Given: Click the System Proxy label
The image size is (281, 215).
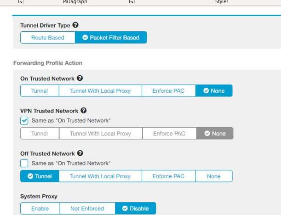Looking at the screenshot, I should [39, 196].
